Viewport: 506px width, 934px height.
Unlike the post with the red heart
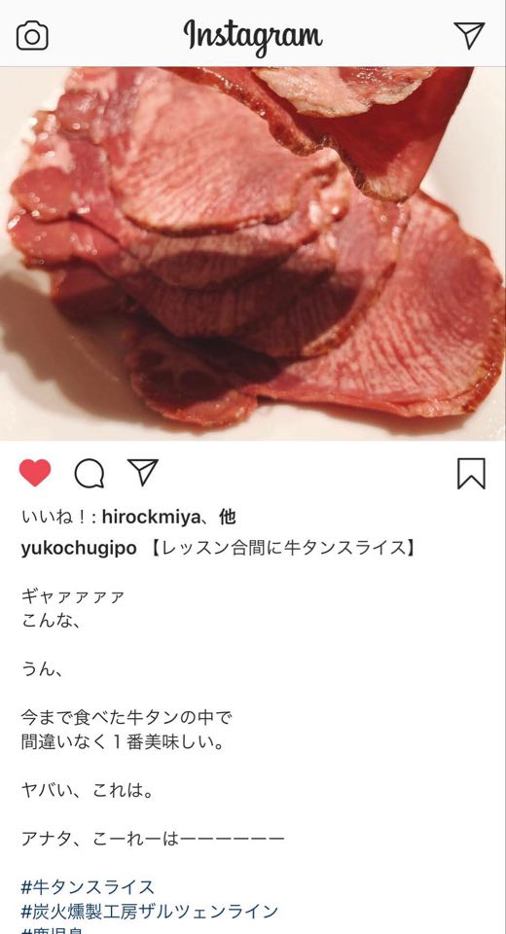35,474
